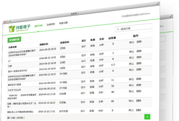
Task: Click 分析 for survey created 2014-04-22 15:18
Action: tap(101, 92)
